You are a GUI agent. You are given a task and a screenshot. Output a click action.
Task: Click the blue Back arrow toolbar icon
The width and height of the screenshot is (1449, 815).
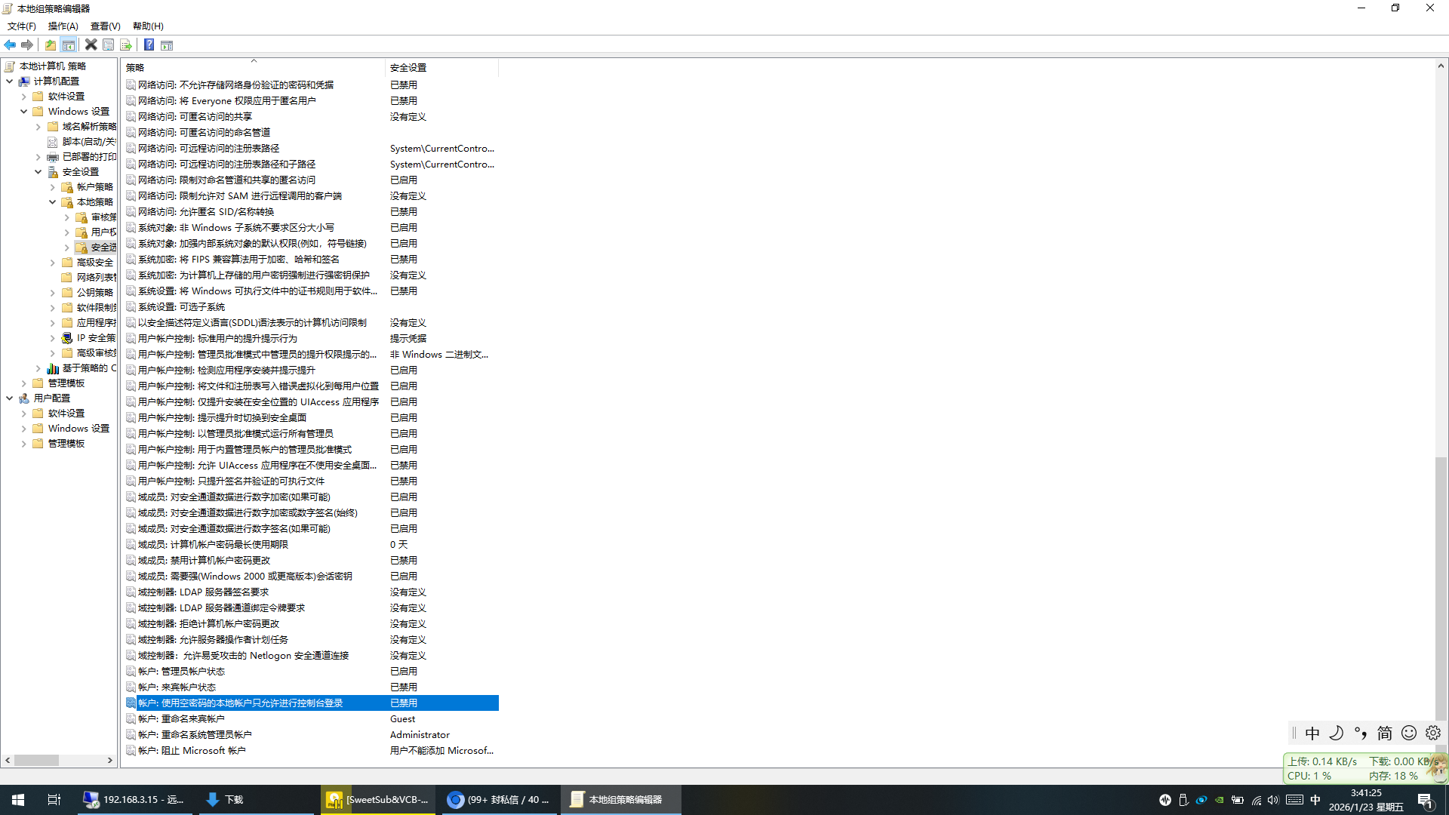[10, 45]
